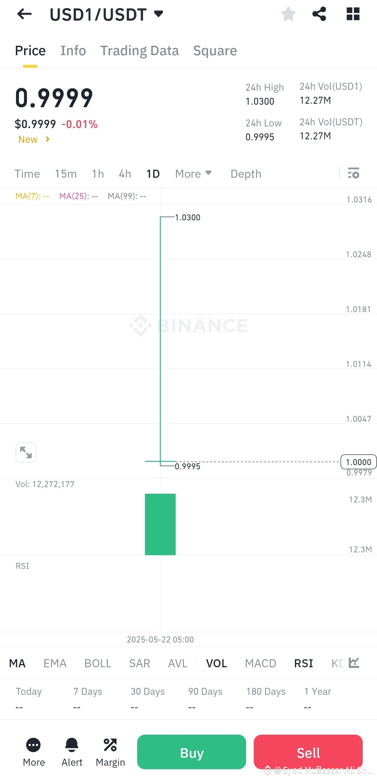Open Margin percent icon
This screenshot has height=779, width=377.
tap(110, 745)
